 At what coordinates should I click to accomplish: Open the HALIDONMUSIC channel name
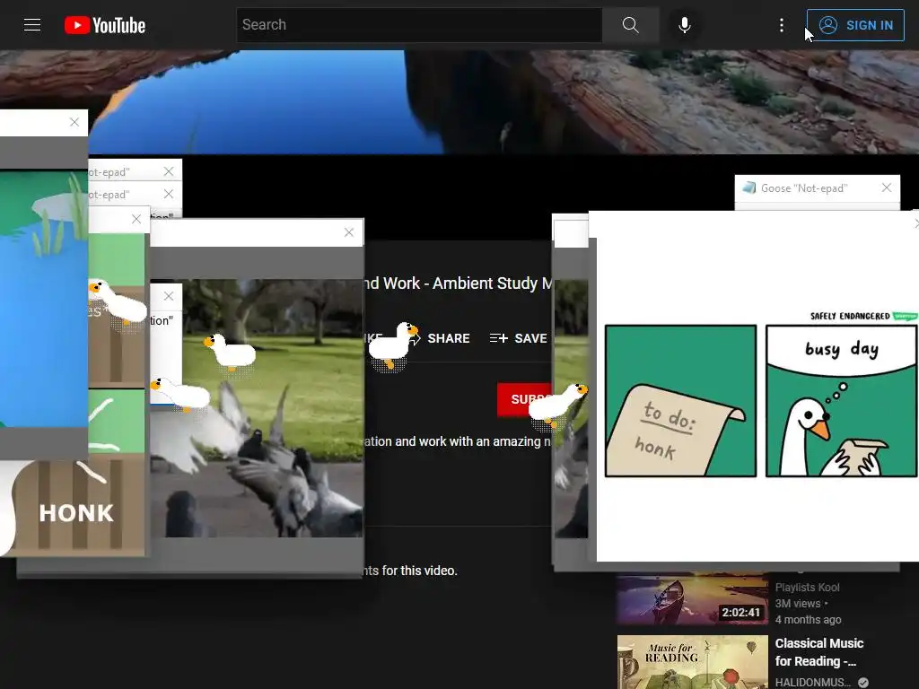point(813,682)
